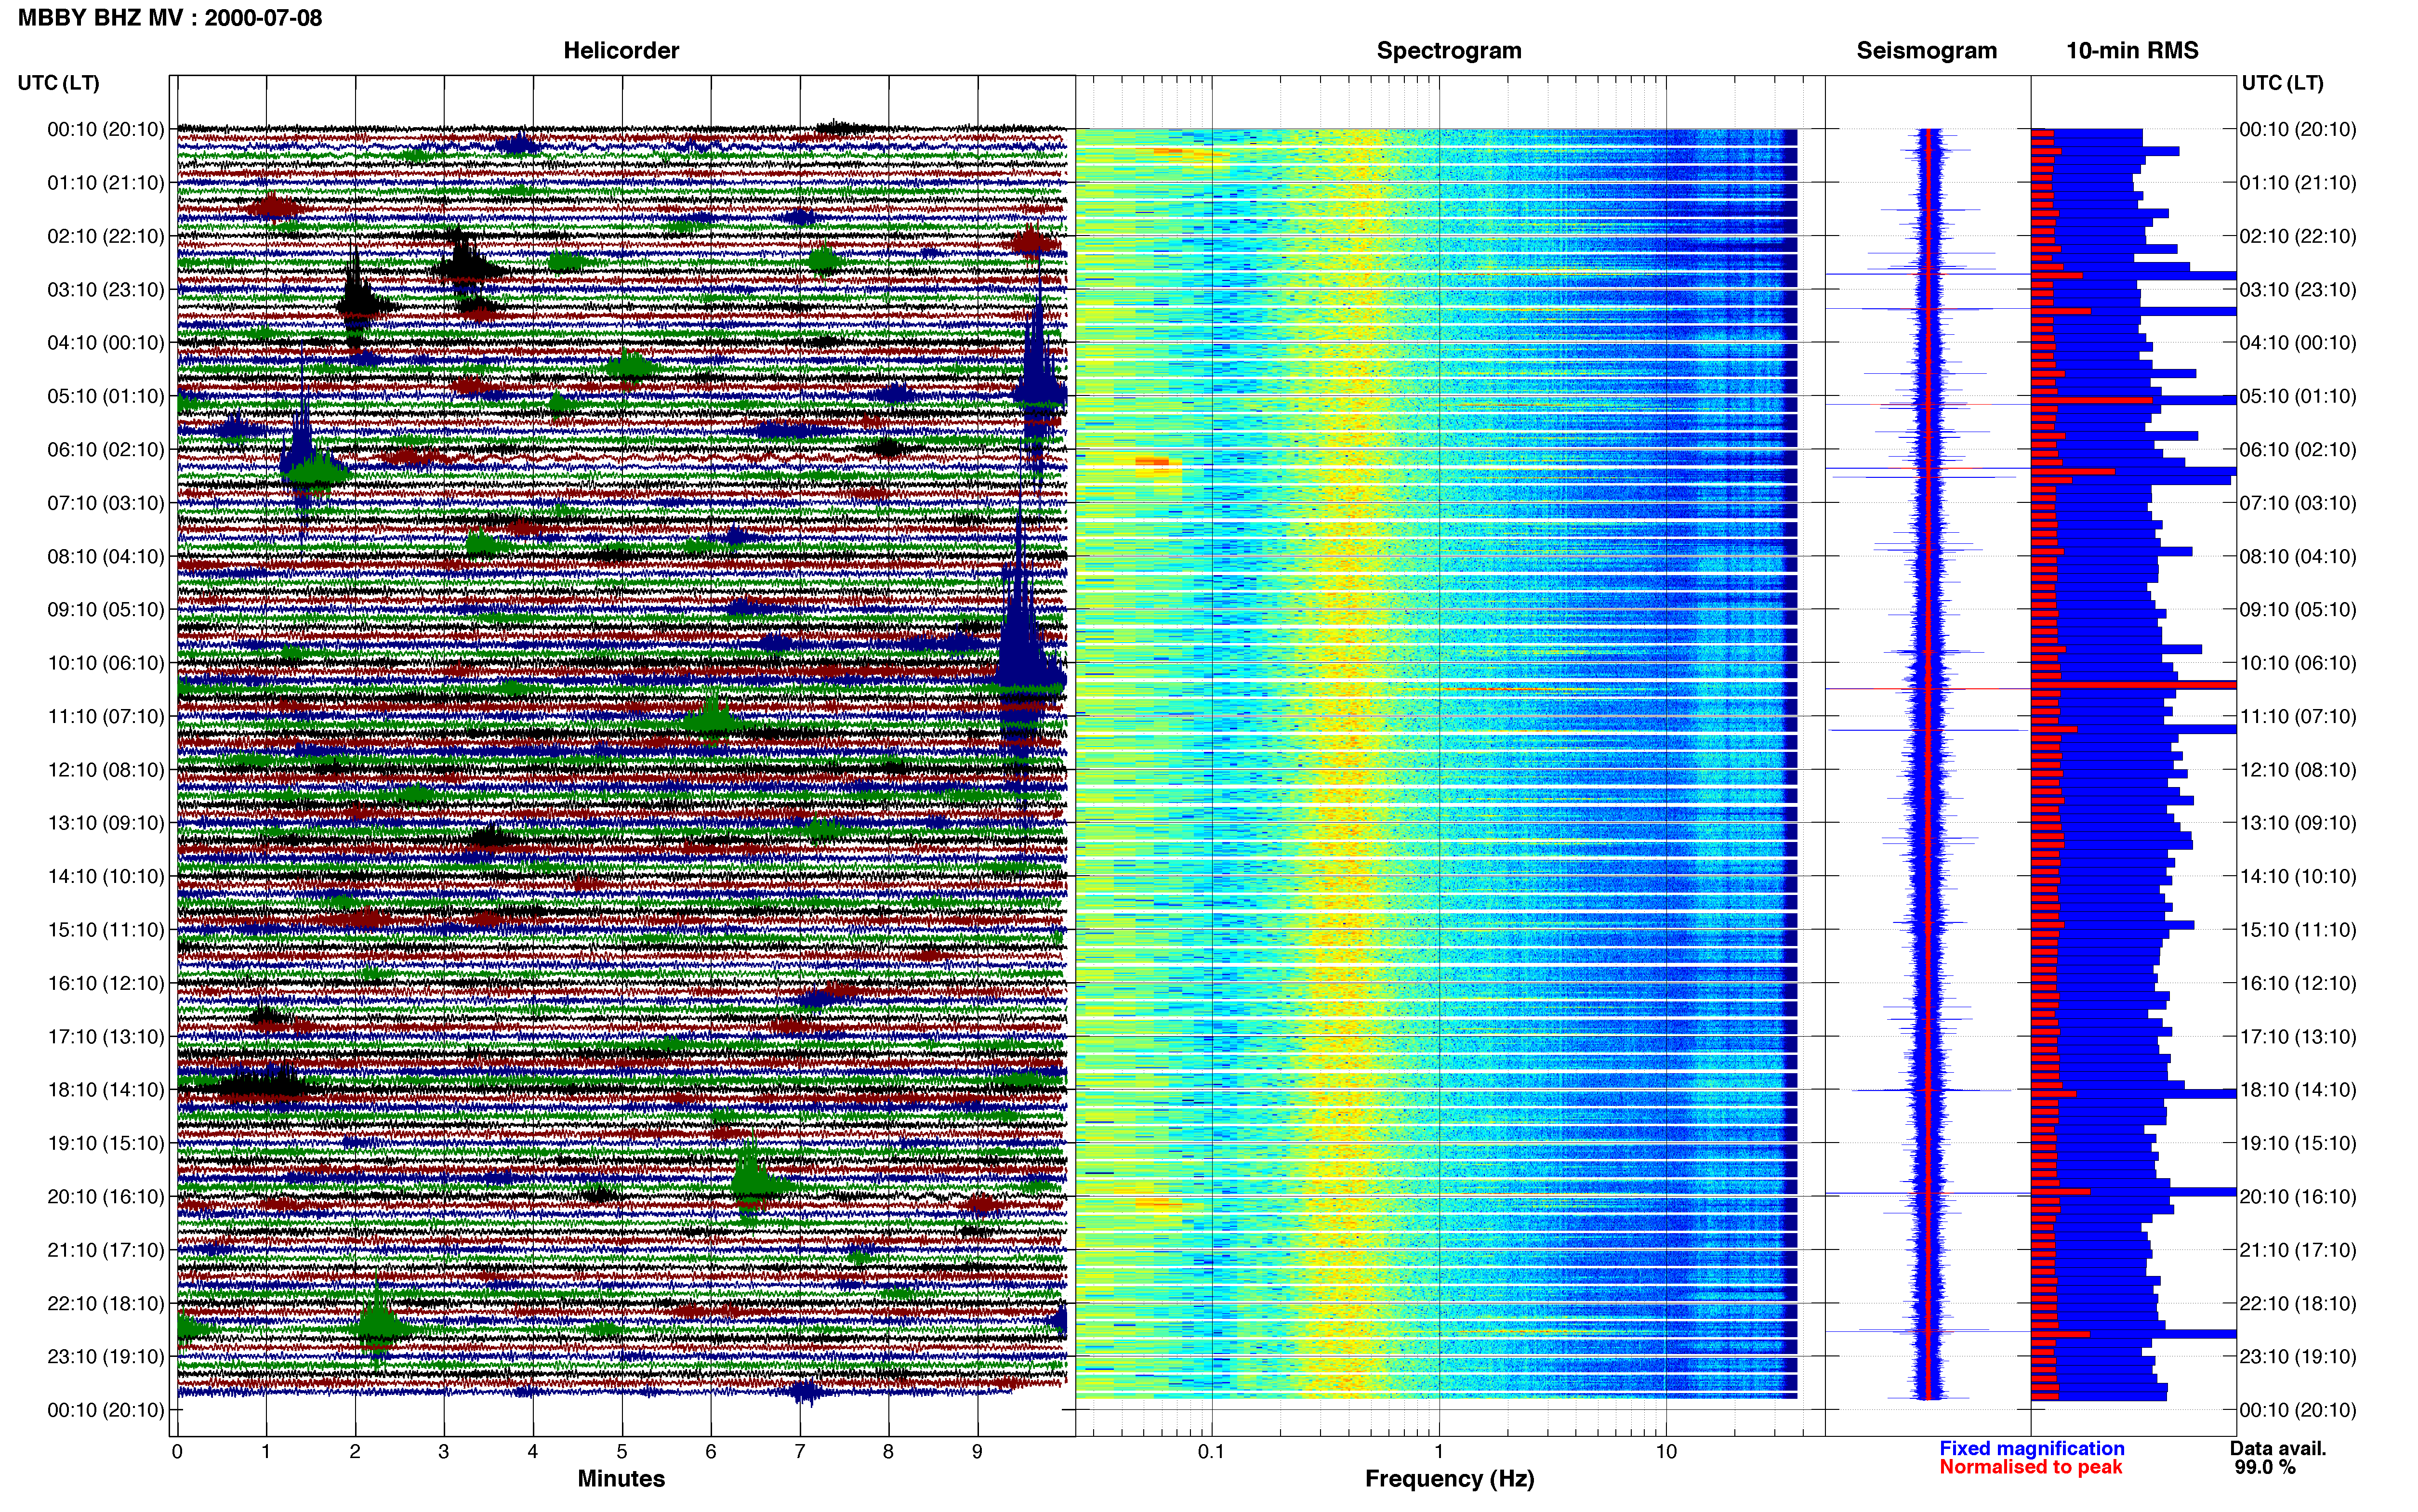Viewport: 2418px width, 1512px height.
Task: Select the 'Helicorder' panel heading
Action: pyautogui.click(x=621, y=50)
